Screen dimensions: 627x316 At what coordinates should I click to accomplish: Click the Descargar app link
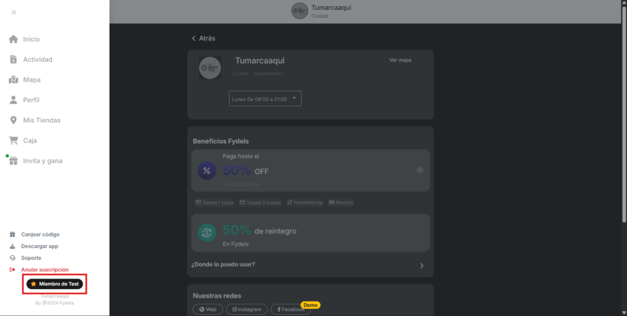[x=40, y=246]
